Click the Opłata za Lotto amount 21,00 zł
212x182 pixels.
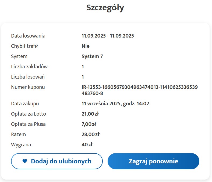click(90, 114)
